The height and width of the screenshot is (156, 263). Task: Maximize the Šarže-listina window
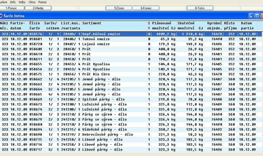pyautogui.click(x=257, y=16)
